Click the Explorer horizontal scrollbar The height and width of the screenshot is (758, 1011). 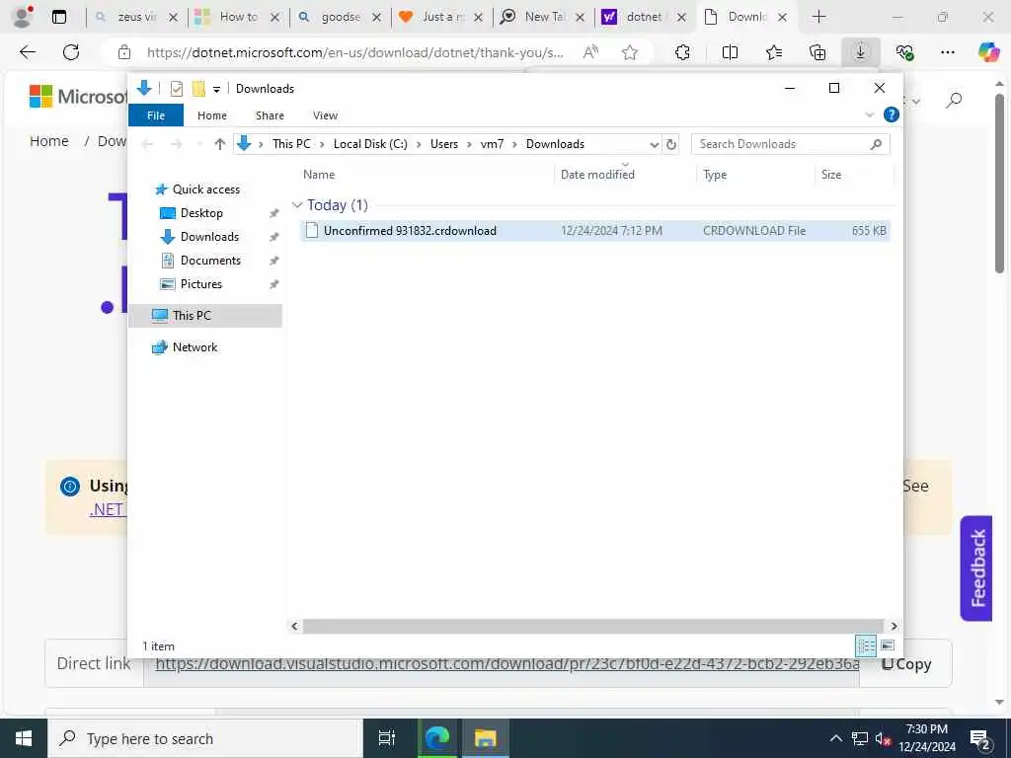[593, 626]
